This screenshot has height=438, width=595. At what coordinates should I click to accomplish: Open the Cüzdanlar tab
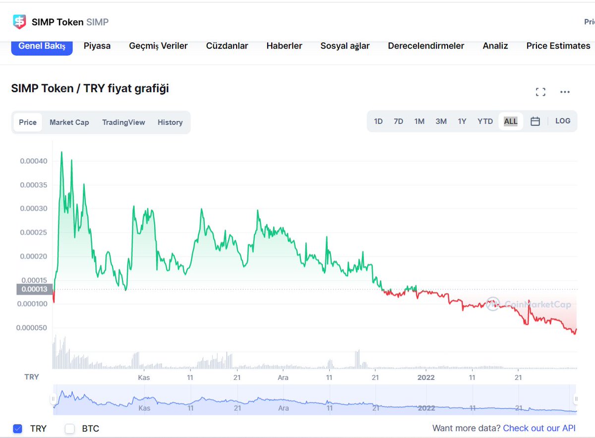click(227, 46)
